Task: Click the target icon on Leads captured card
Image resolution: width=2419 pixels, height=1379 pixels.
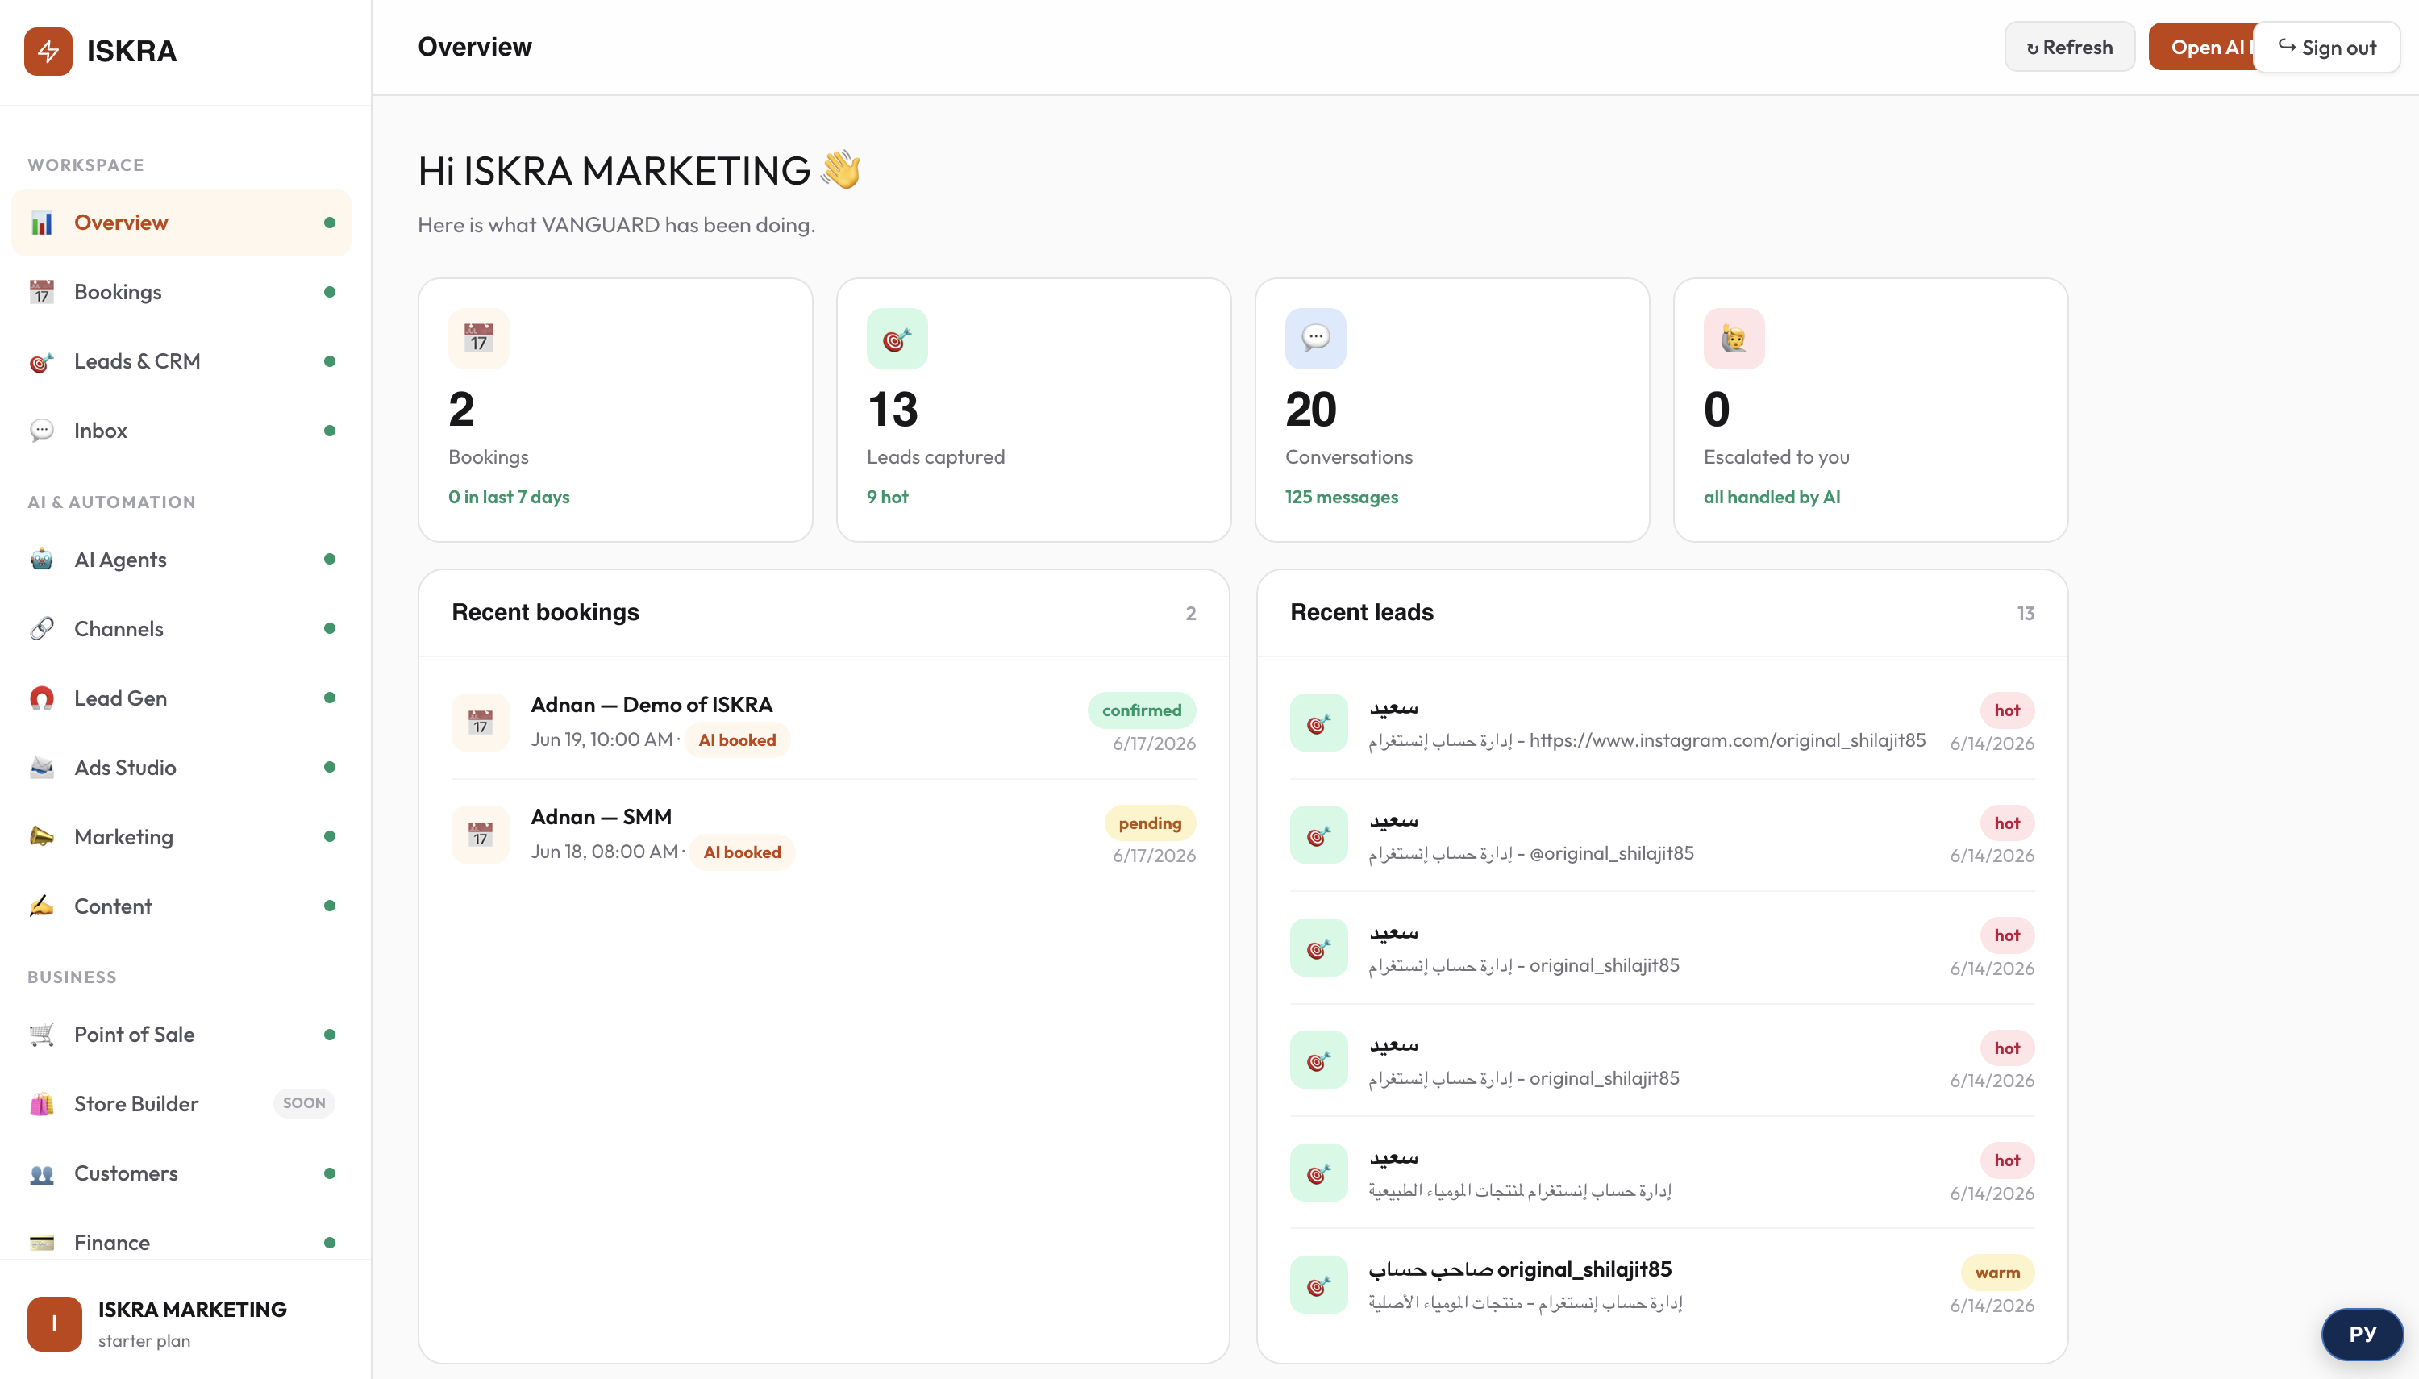Action: [897, 338]
